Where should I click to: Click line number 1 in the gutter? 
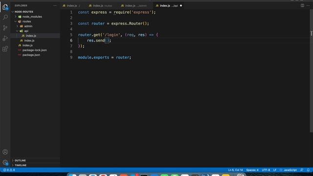(71, 12)
